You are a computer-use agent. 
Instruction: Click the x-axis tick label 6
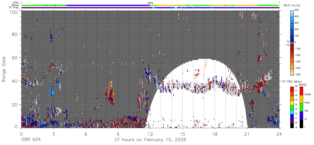pyautogui.click(x=86, y=134)
